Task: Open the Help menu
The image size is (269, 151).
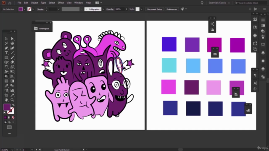Action: 88,3
